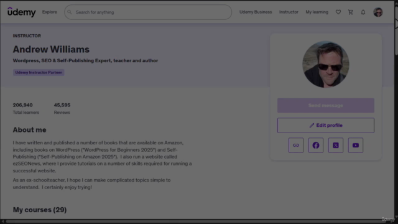Click the INSTRUCTOR label
The height and width of the screenshot is (224, 398).
(x=27, y=36)
